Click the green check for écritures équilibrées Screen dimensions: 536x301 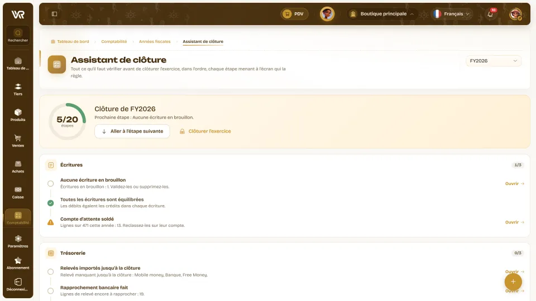click(x=51, y=203)
